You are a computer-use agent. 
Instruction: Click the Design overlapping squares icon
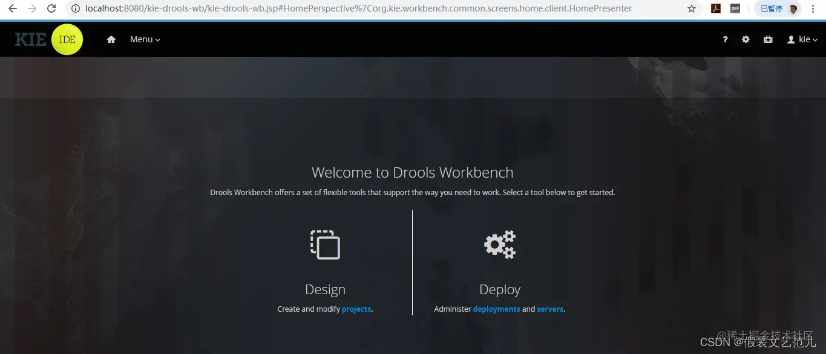point(325,245)
